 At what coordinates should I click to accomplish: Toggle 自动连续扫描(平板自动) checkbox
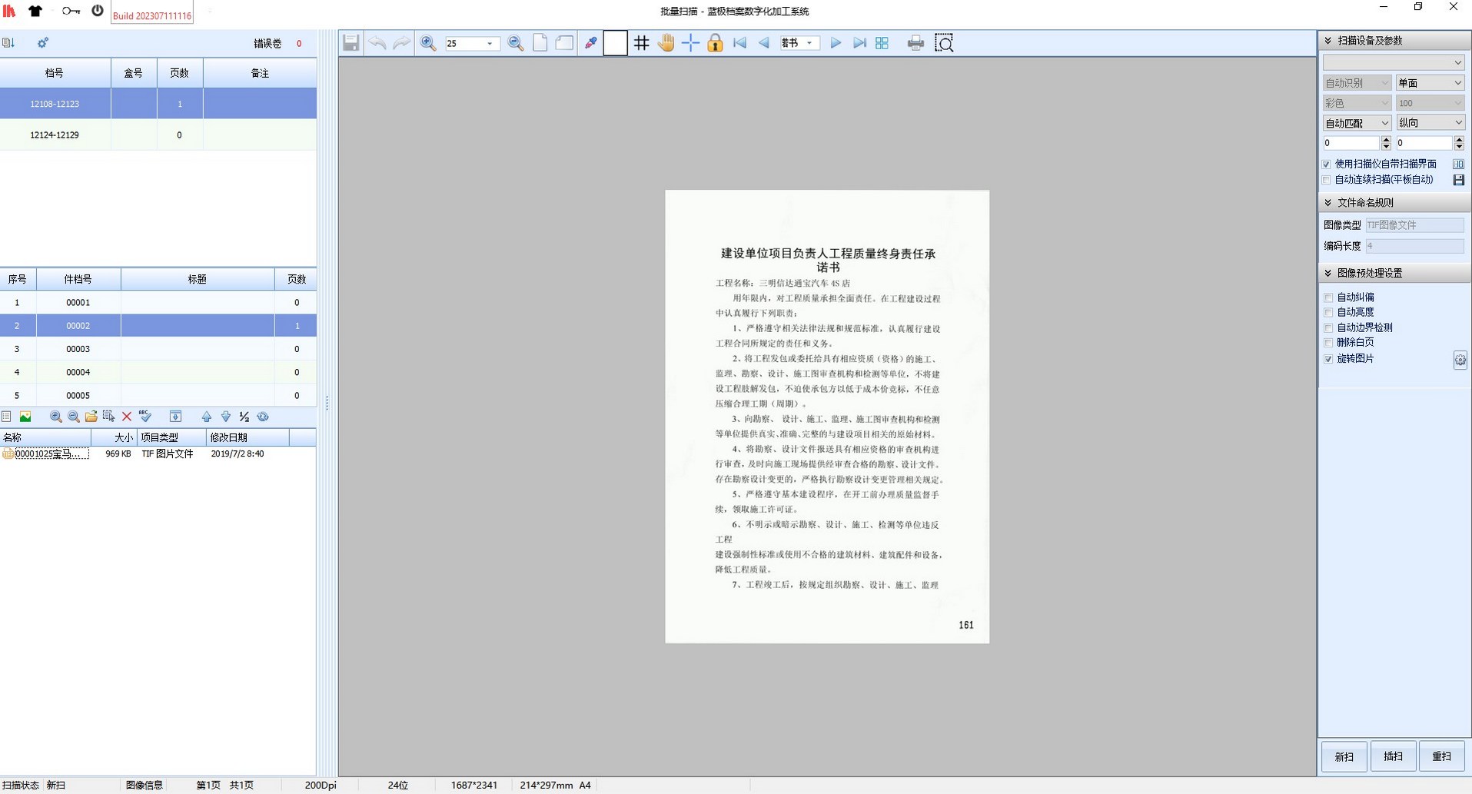(1327, 180)
